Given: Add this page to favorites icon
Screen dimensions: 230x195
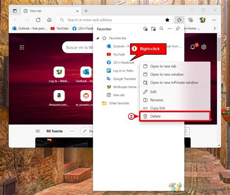Looking at the screenshot, I should (x=145, y=29).
